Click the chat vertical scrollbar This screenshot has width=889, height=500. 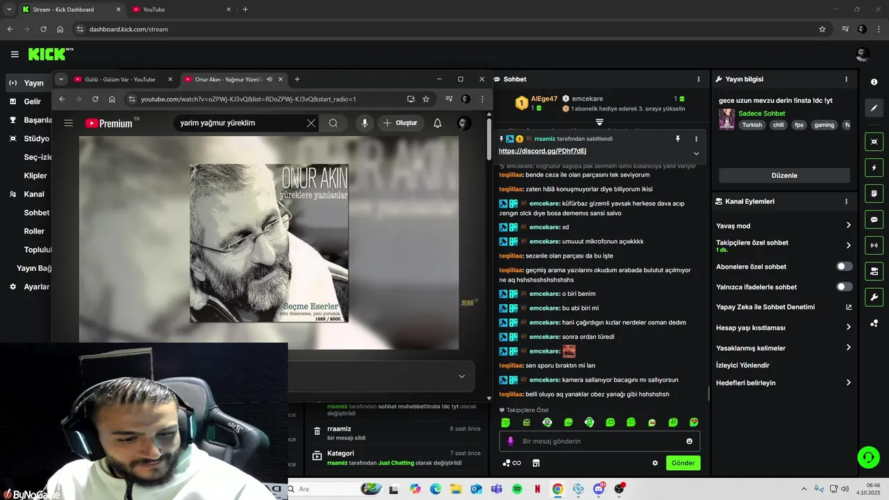(x=708, y=394)
